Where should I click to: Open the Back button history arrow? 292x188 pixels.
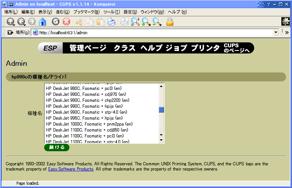[25, 25]
